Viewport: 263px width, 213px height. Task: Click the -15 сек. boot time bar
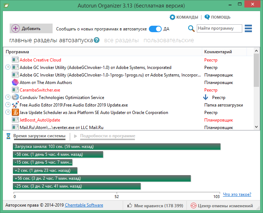click(43, 162)
